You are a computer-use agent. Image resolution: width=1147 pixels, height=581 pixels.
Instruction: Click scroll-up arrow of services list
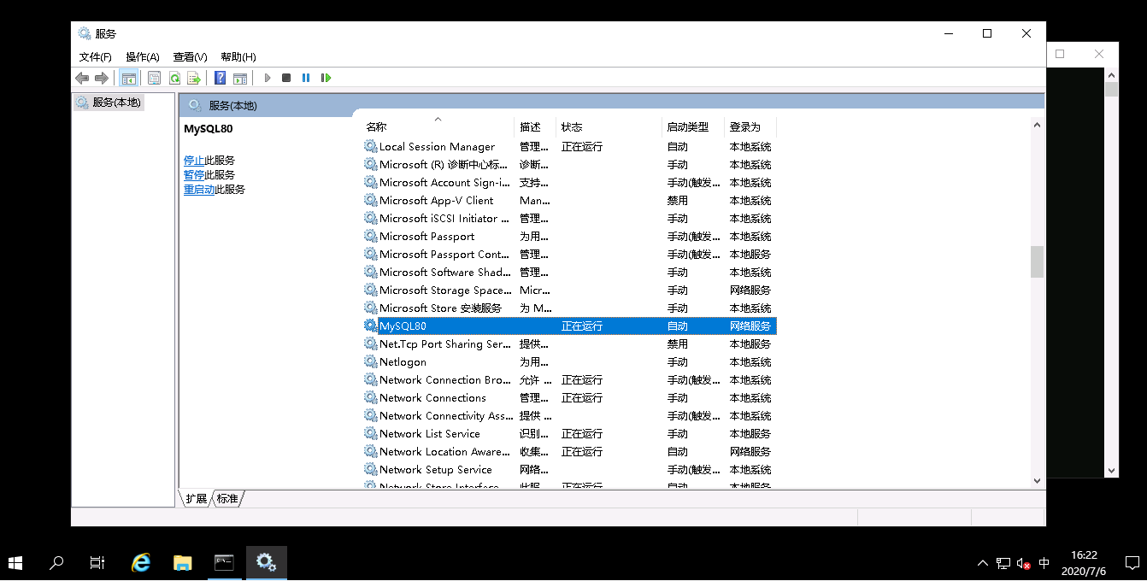[1037, 125]
